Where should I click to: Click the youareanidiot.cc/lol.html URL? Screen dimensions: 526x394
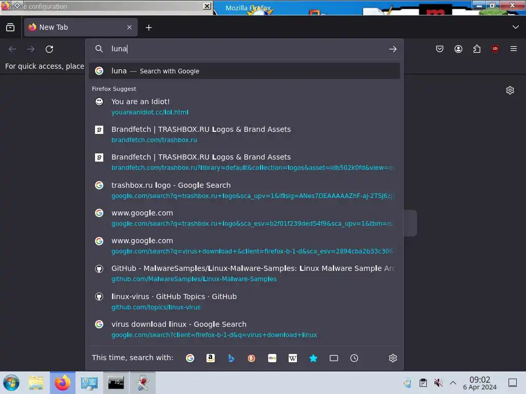tap(150, 112)
